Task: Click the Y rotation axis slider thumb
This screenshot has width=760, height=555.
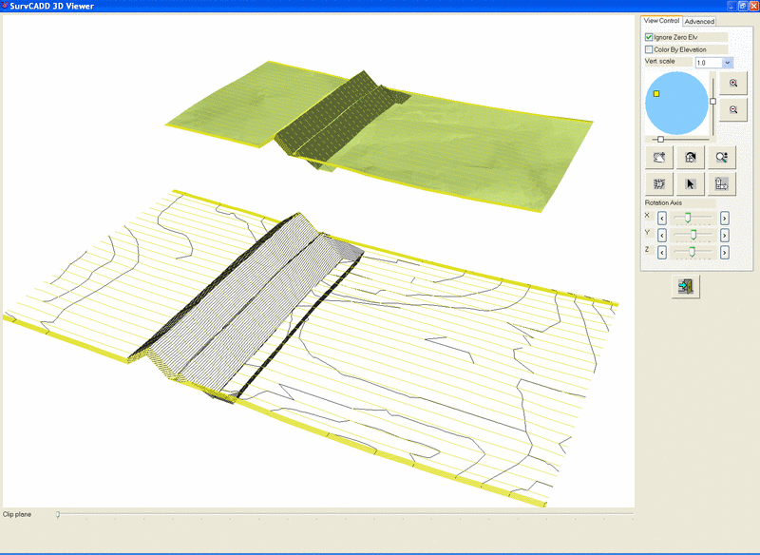Action: pyautogui.click(x=693, y=235)
